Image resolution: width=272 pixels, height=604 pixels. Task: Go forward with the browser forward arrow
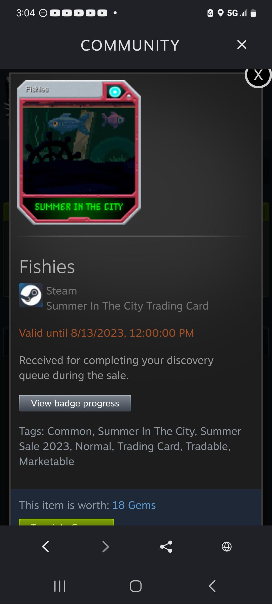(x=106, y=547)
